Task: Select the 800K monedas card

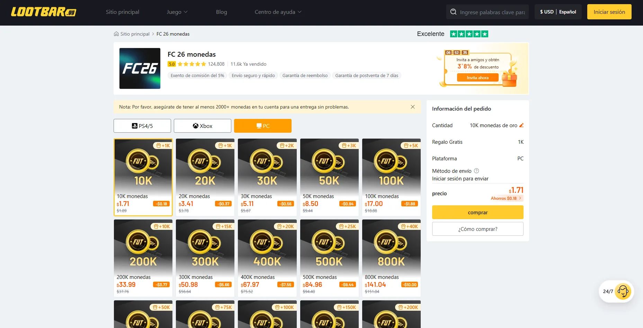Action: 391,258
